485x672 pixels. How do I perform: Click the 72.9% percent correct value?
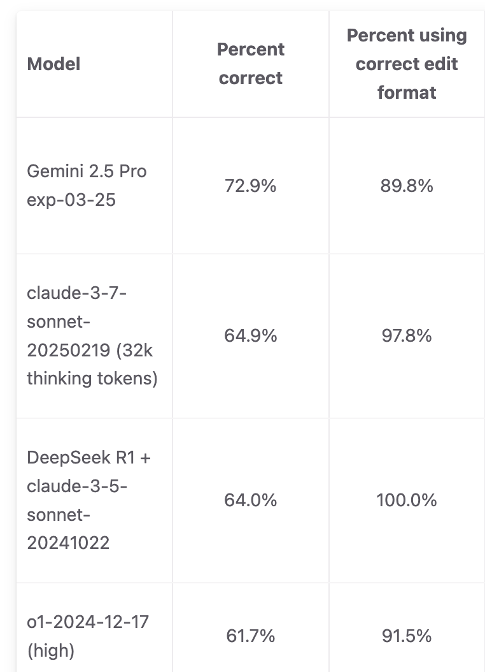point(251,186)
